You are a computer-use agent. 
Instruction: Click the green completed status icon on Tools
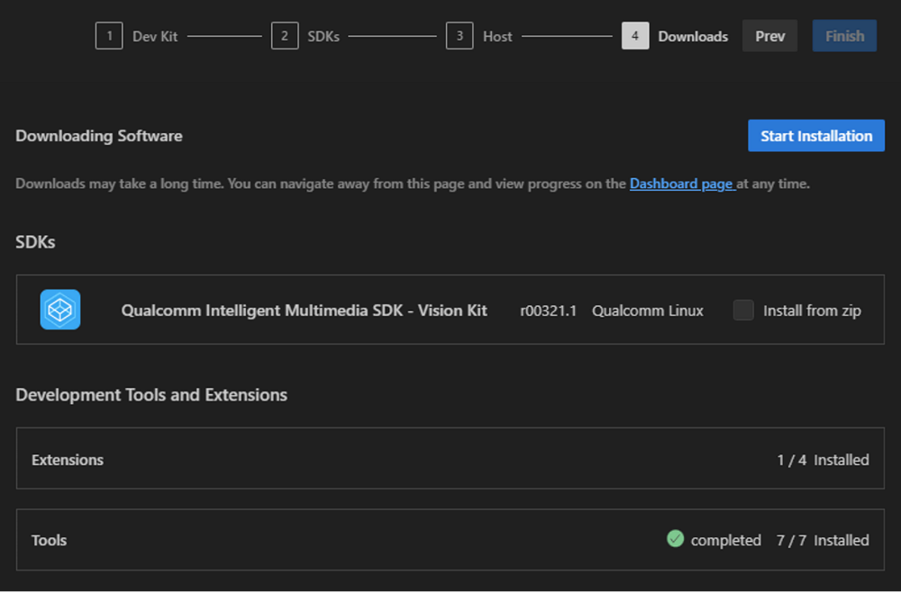675,540
